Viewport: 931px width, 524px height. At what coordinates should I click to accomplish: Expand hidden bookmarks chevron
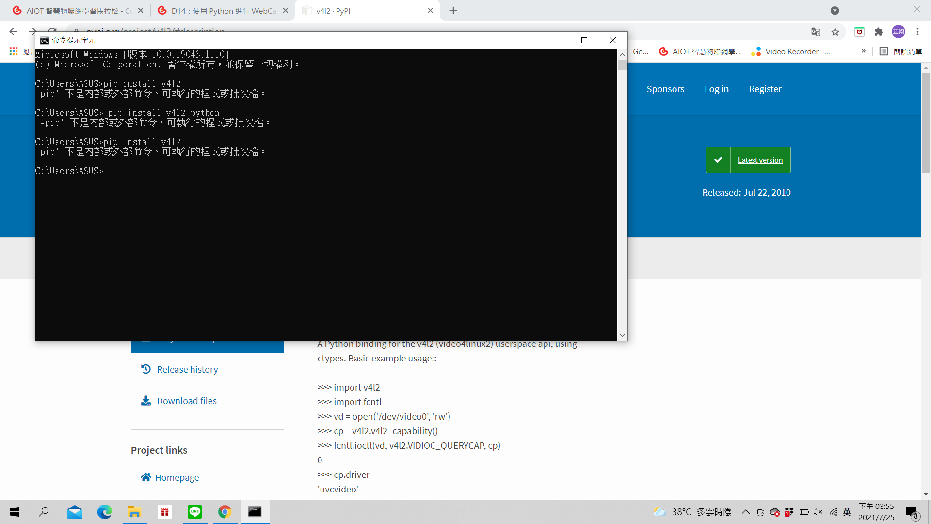(x=864, y=51)
